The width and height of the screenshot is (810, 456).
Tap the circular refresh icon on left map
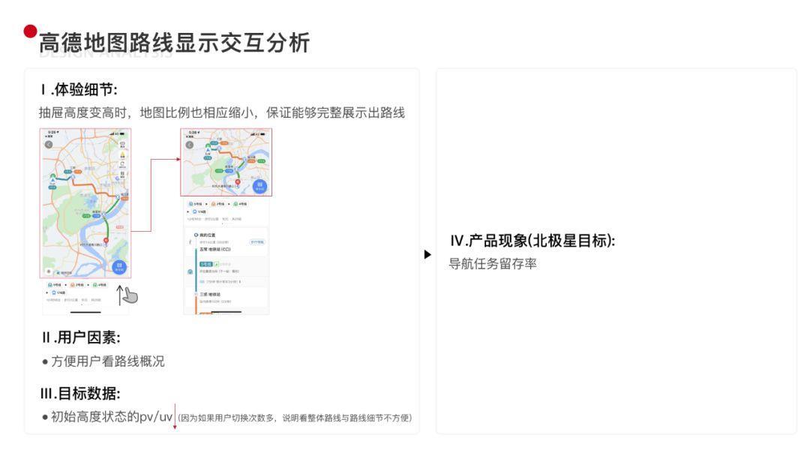point(122,164)
